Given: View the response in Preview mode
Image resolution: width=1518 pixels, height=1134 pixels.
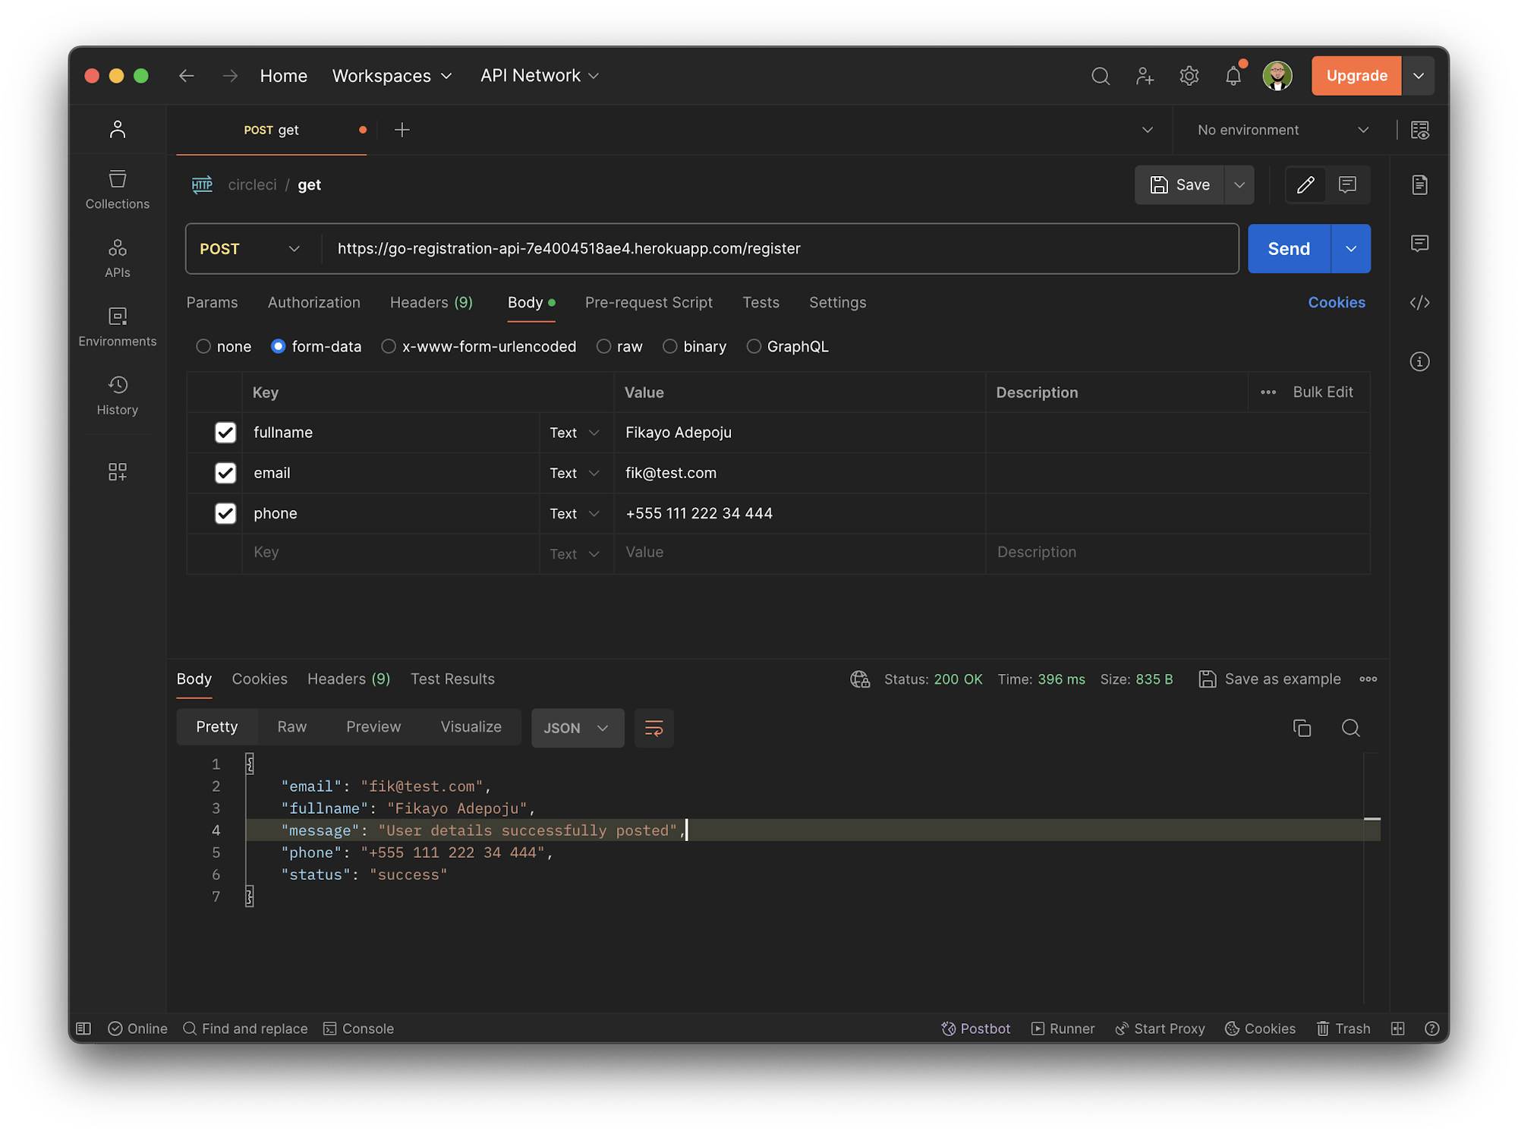Looking at the screenshot, I should (373, 726).
